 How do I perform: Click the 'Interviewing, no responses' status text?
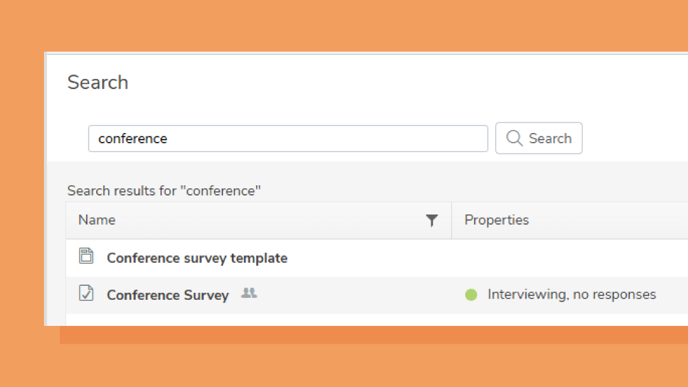pyautogui.click(x=571, y=294)
